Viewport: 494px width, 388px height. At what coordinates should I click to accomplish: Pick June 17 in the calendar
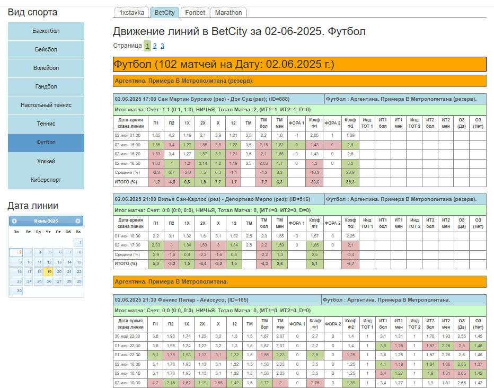28,272
